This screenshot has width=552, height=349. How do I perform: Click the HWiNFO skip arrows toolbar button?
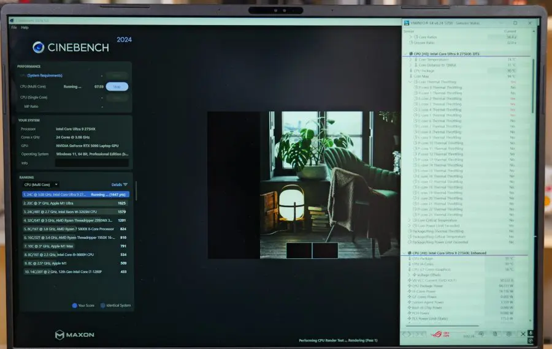[x=420, y=334]
